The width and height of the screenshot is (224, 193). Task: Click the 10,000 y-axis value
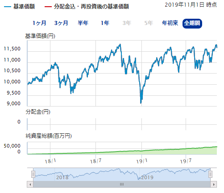click(12, 82)
